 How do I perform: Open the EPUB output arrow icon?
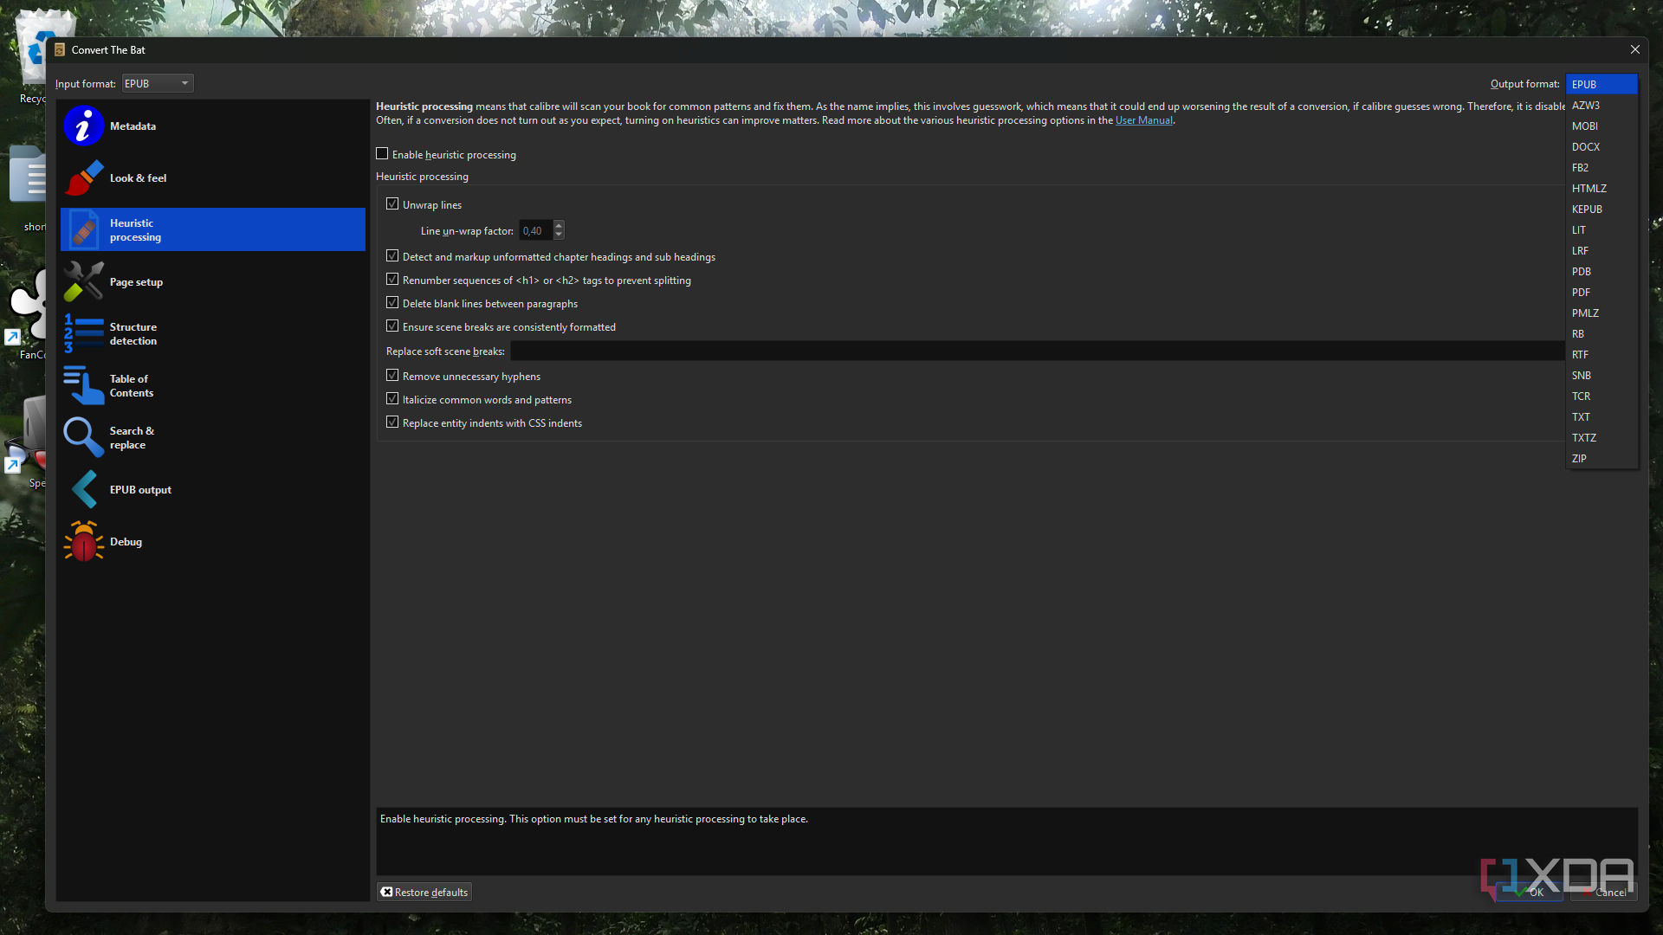point(83,490)
